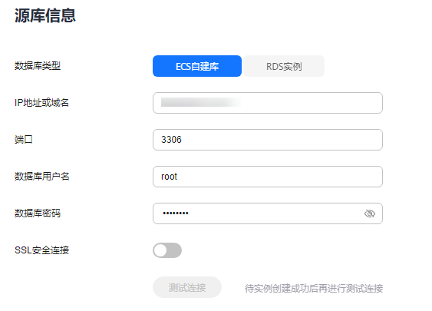
Task: Switch to the RDS实例 option
Action: click(x=284, y=66)
